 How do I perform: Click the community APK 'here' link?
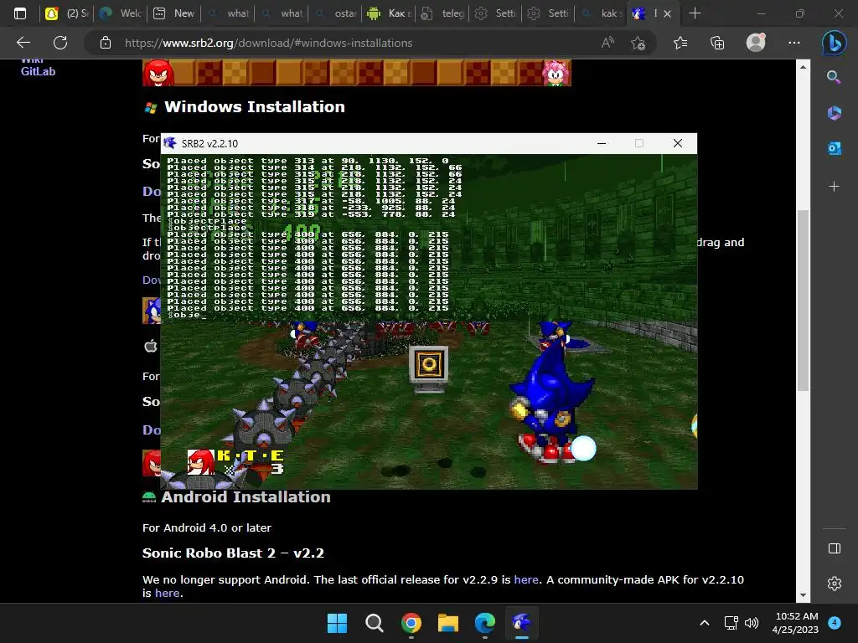167,594
